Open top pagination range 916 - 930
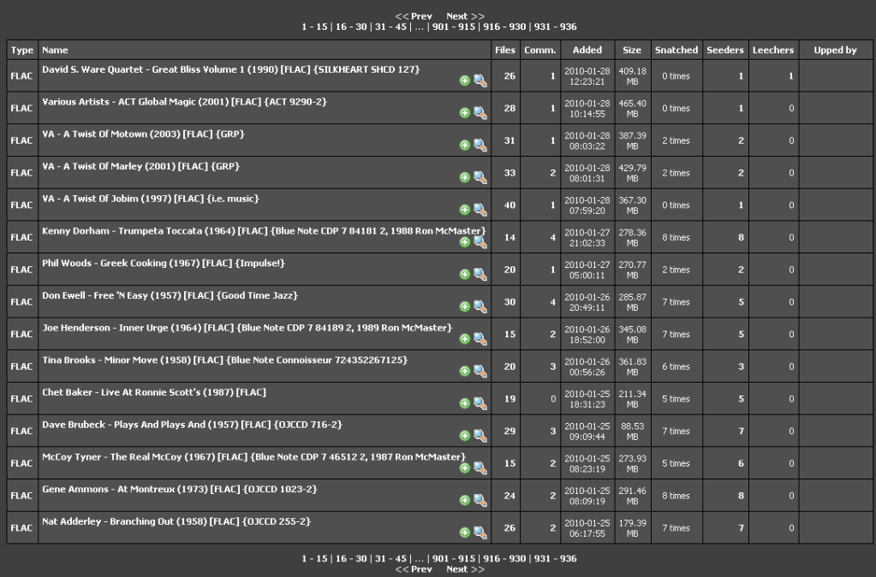The width and height of the screenshot is (876, 577). click(504, 27)
